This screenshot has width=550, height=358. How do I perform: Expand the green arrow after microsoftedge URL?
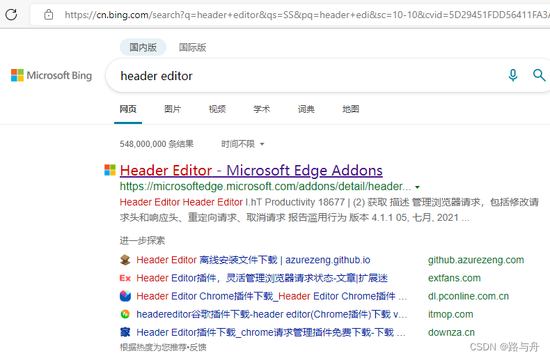coord(418,187)
